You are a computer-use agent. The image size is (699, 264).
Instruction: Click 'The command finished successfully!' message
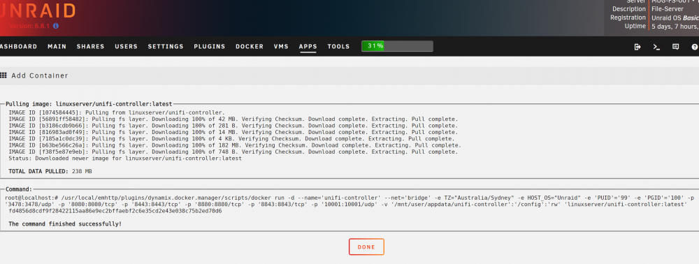(x=65, y=223)
